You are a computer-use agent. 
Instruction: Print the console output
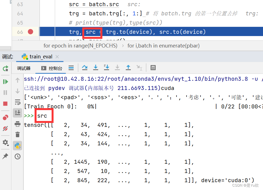[x=18, y=124]
